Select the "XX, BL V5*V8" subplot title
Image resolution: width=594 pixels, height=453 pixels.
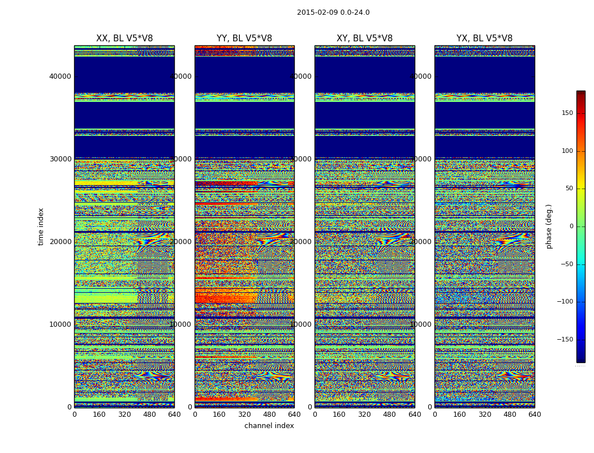pos(124,39)
